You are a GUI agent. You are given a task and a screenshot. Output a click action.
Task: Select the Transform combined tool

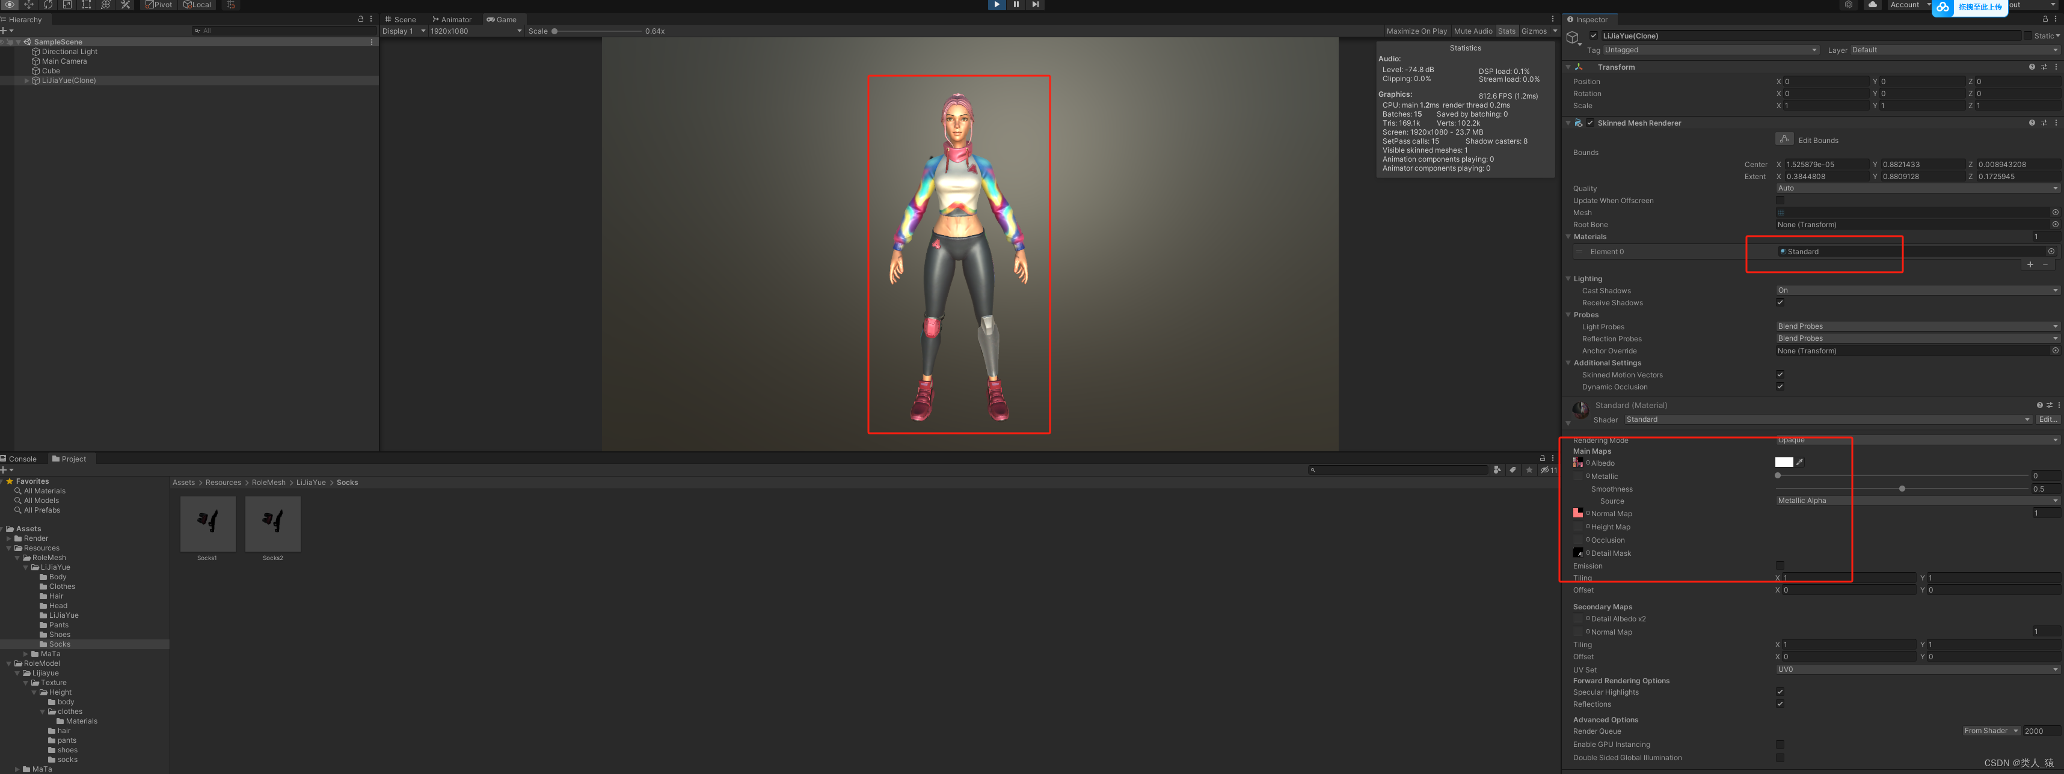106,5
